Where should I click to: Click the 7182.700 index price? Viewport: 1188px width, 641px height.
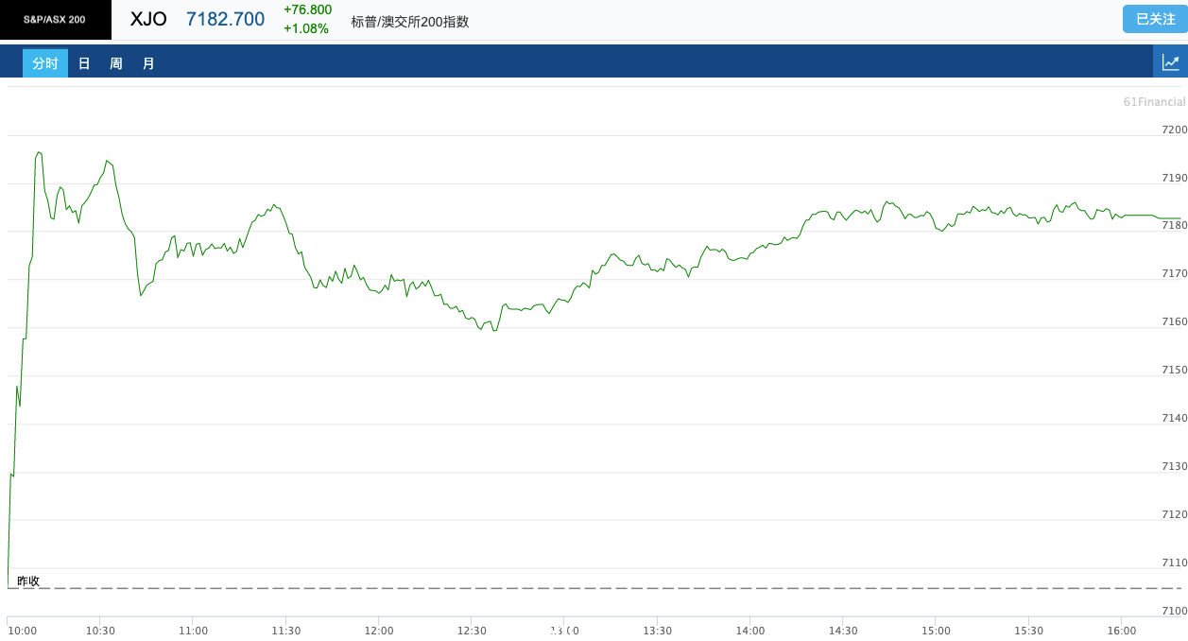click(226, 19)
